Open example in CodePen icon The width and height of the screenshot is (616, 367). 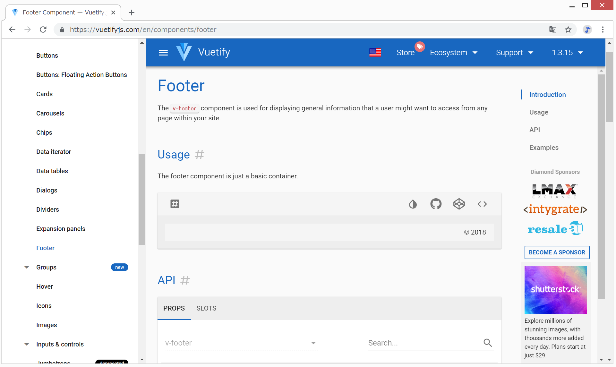point(459,204)
